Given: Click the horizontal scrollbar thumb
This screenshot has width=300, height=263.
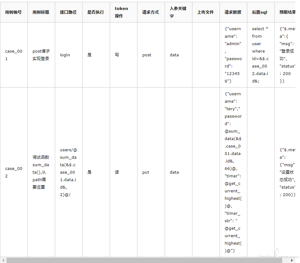Looking at the screenshot, I should [x=144, y=260].
